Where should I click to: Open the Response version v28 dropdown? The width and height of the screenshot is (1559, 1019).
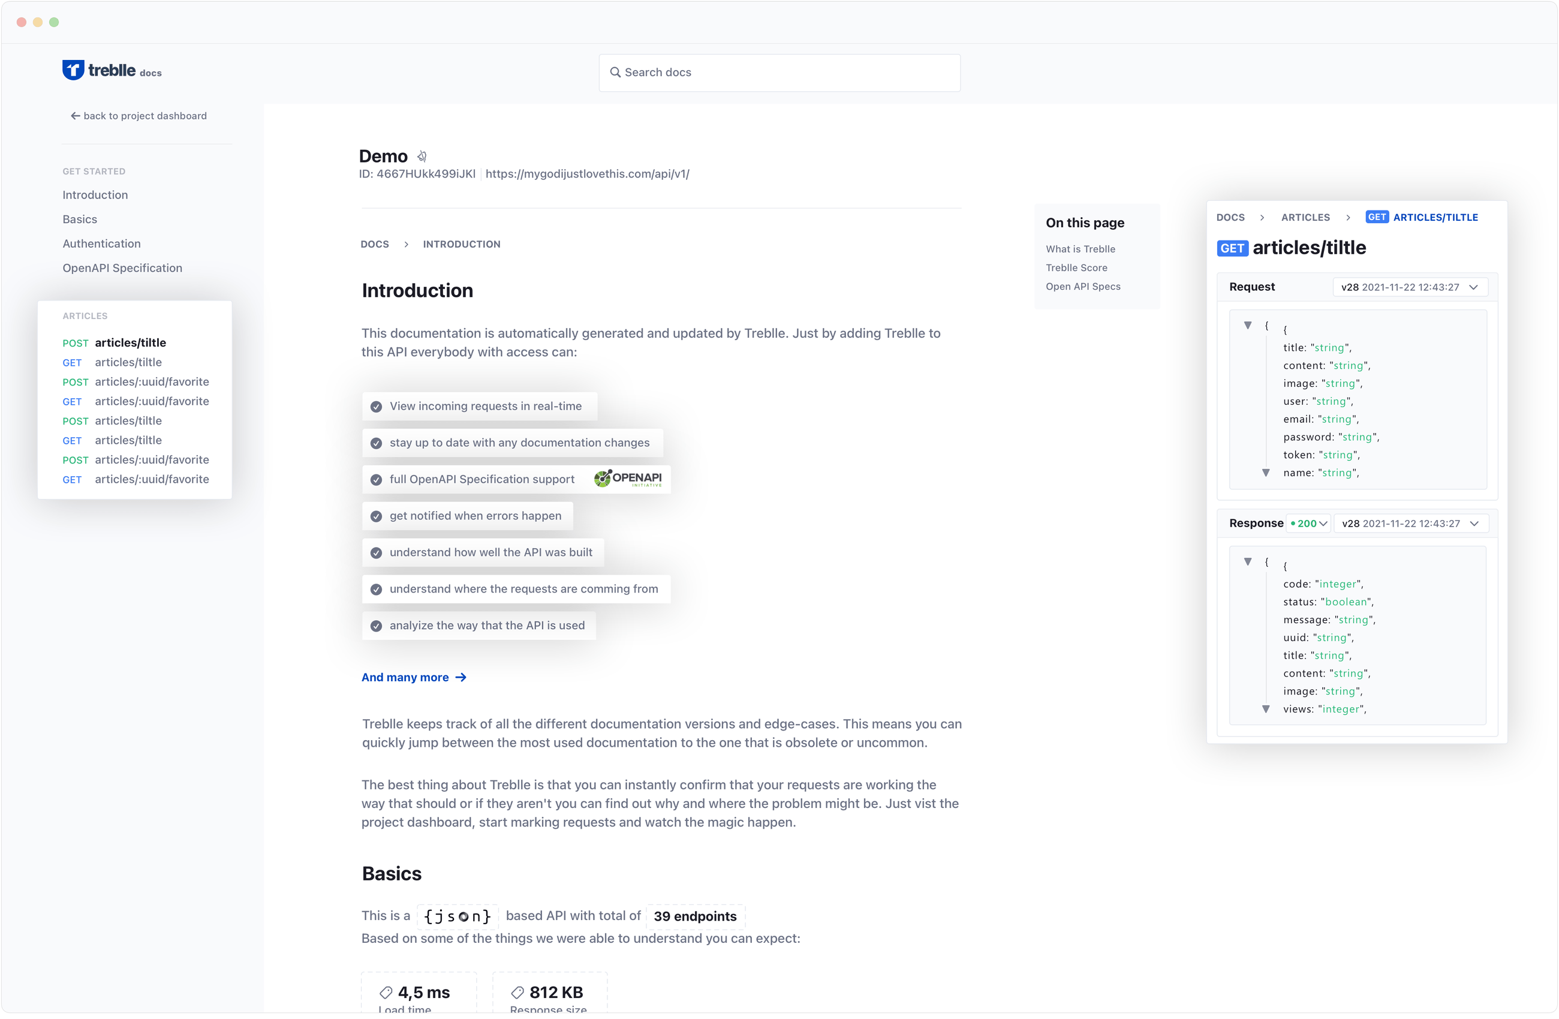pyautogui.click(x=1411, y=524)
